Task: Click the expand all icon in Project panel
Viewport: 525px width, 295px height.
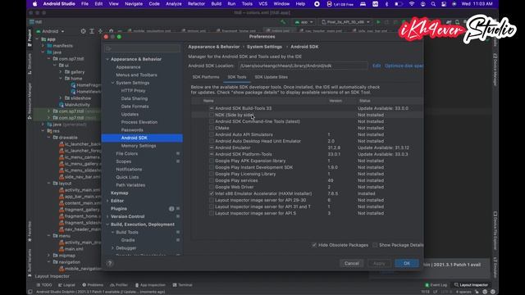Action: pyautogui.click(x=92, y=31)
